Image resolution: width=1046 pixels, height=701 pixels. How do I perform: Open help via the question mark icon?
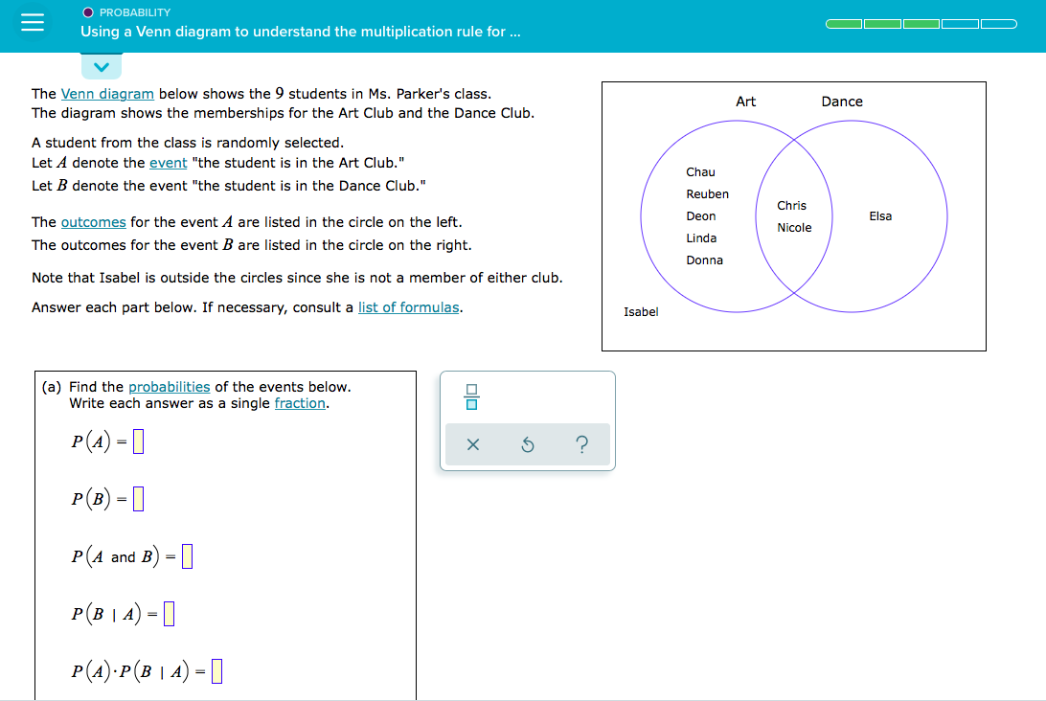coord(582,443)
